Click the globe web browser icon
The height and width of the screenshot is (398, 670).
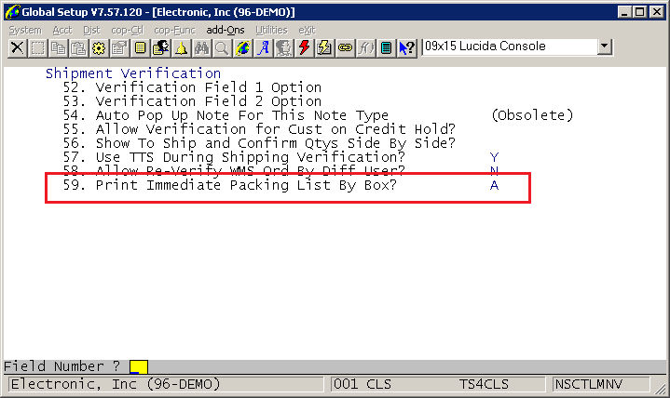pyautogui.click(x=242, y=47)
